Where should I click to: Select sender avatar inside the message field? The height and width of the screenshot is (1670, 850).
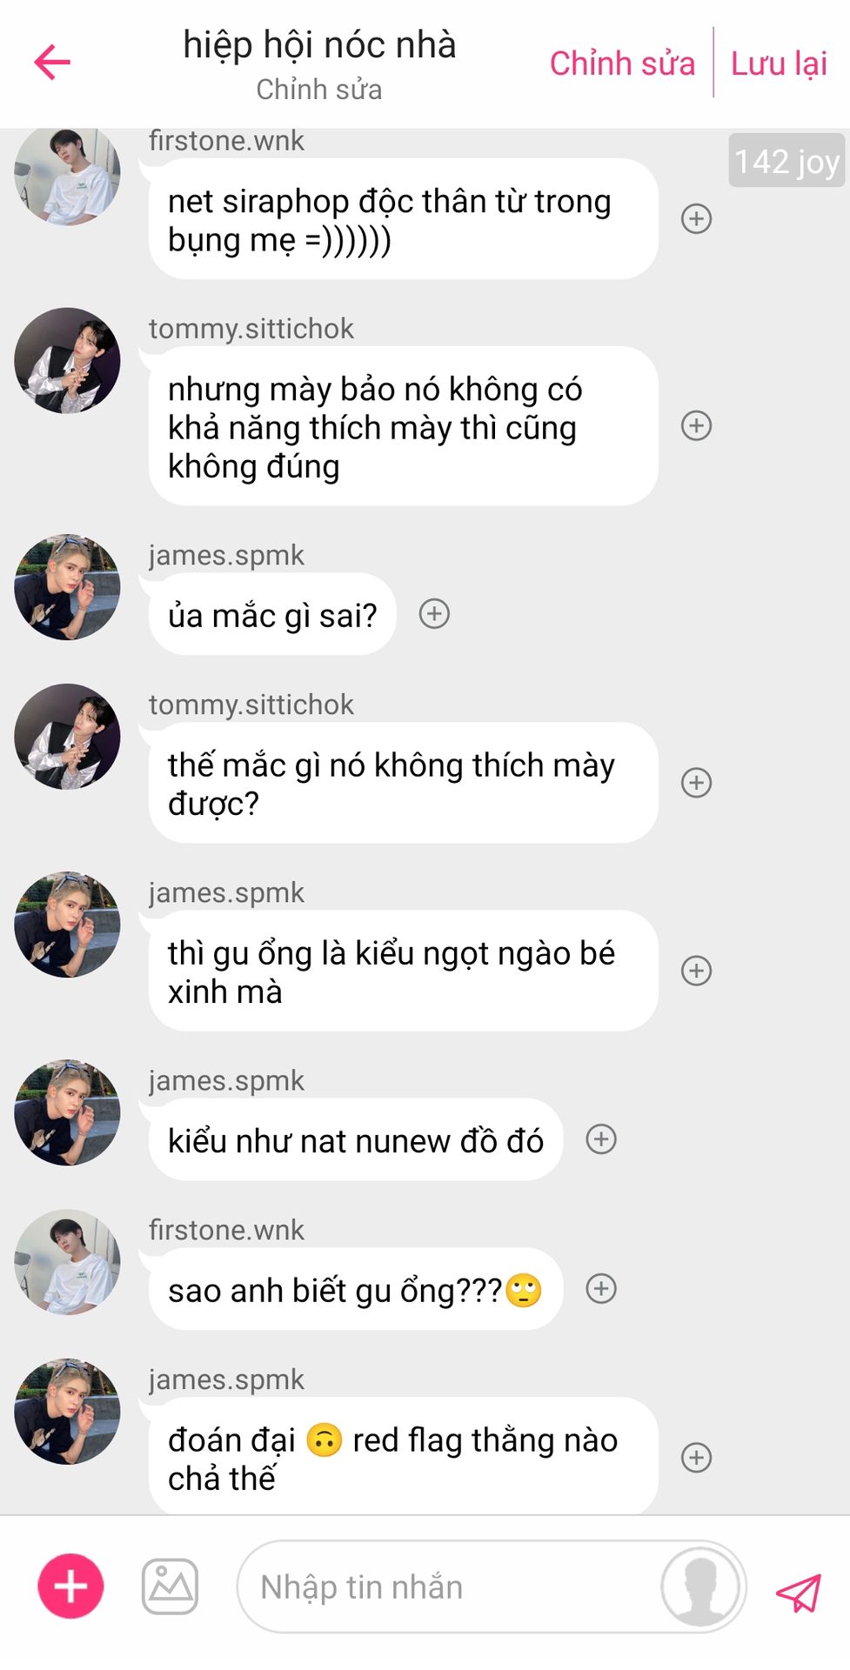tap(700, 1586)
